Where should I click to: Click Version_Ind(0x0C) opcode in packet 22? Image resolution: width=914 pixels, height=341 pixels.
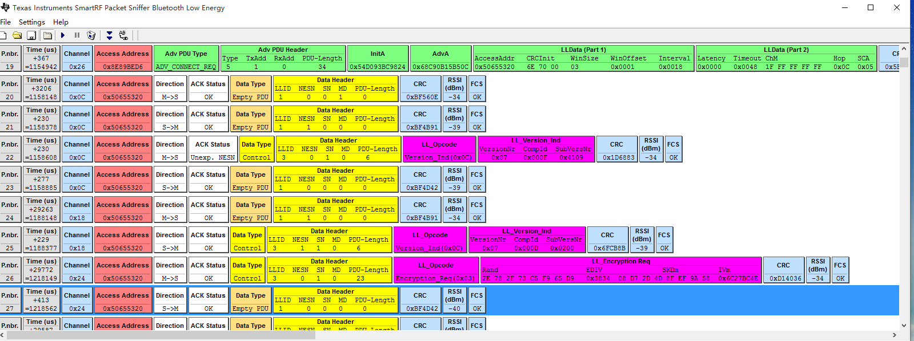(x=439, y=157)
